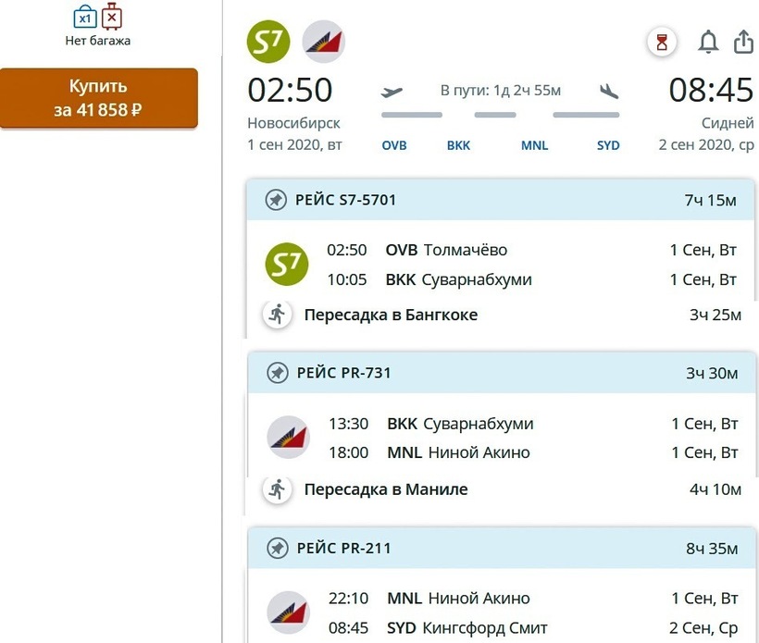Click the bell notification icon
The image size is (759, 643).
coord(708,42)
